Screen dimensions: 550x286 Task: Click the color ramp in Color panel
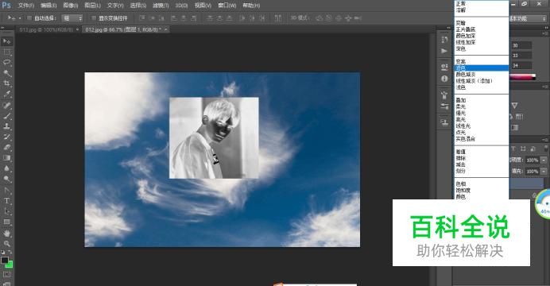(x=523, y=77)
